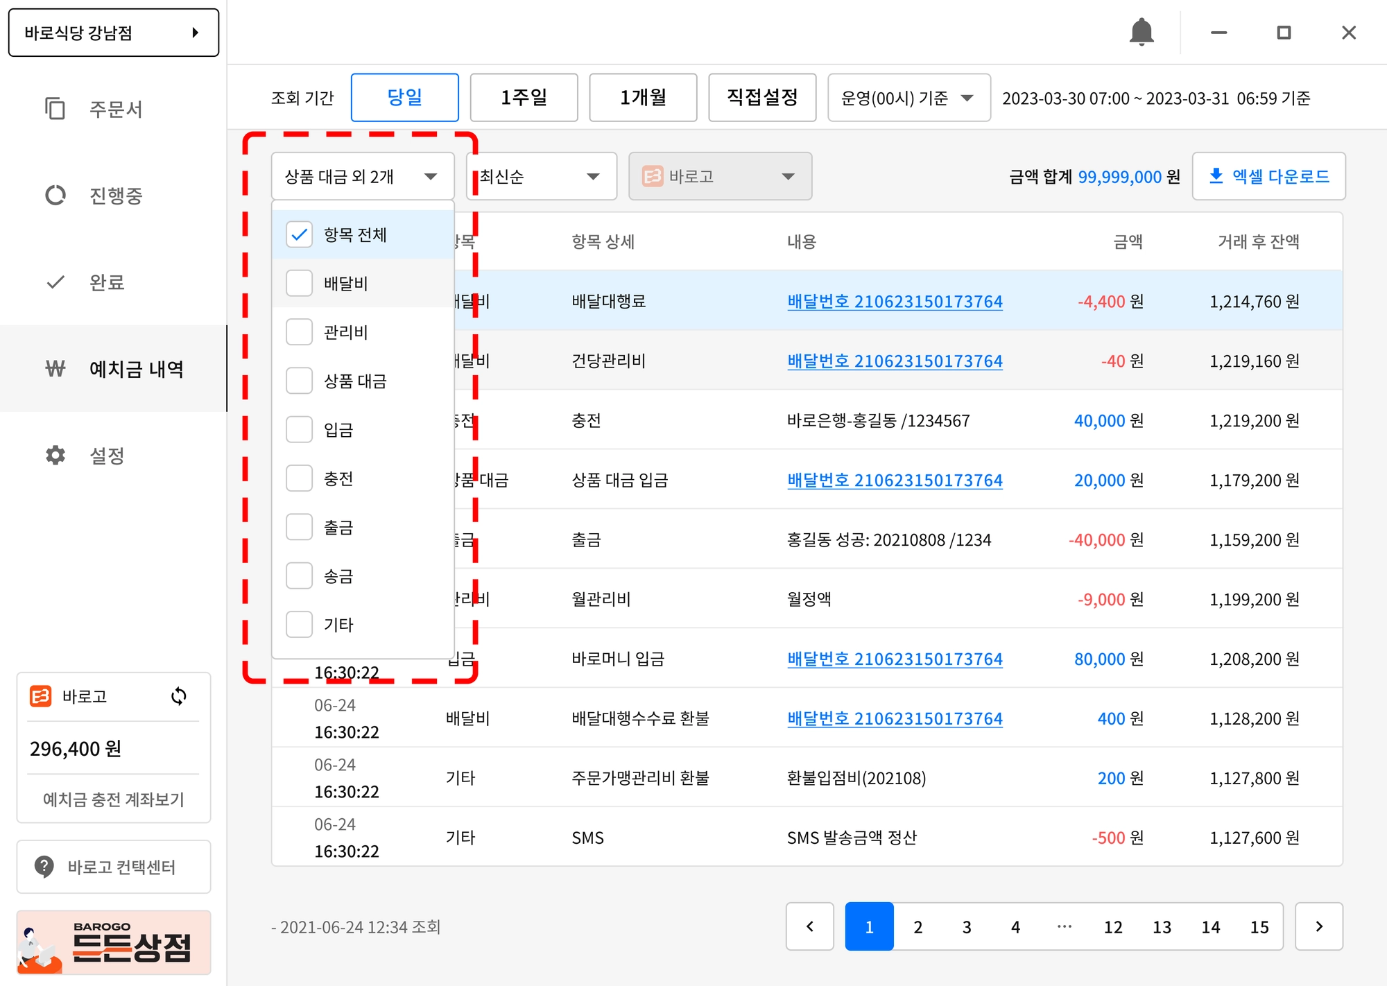Click the 완료 checkmark icon
Screen dimensions: 1387x986
click(55, 282)
